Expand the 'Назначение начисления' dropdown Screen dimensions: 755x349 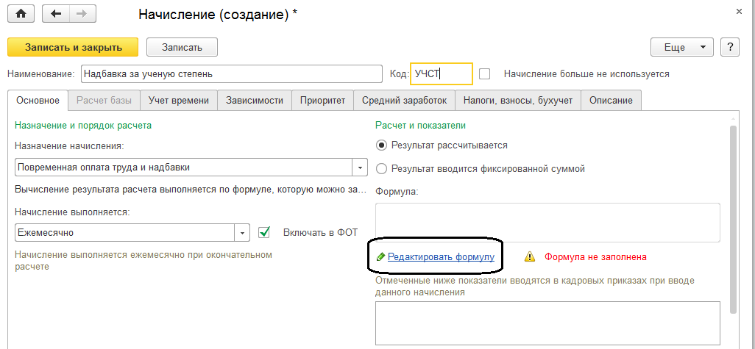pos(360,168)
